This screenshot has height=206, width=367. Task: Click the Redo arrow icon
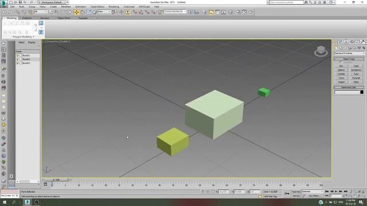pyautogui.click(x=10, y=12)
